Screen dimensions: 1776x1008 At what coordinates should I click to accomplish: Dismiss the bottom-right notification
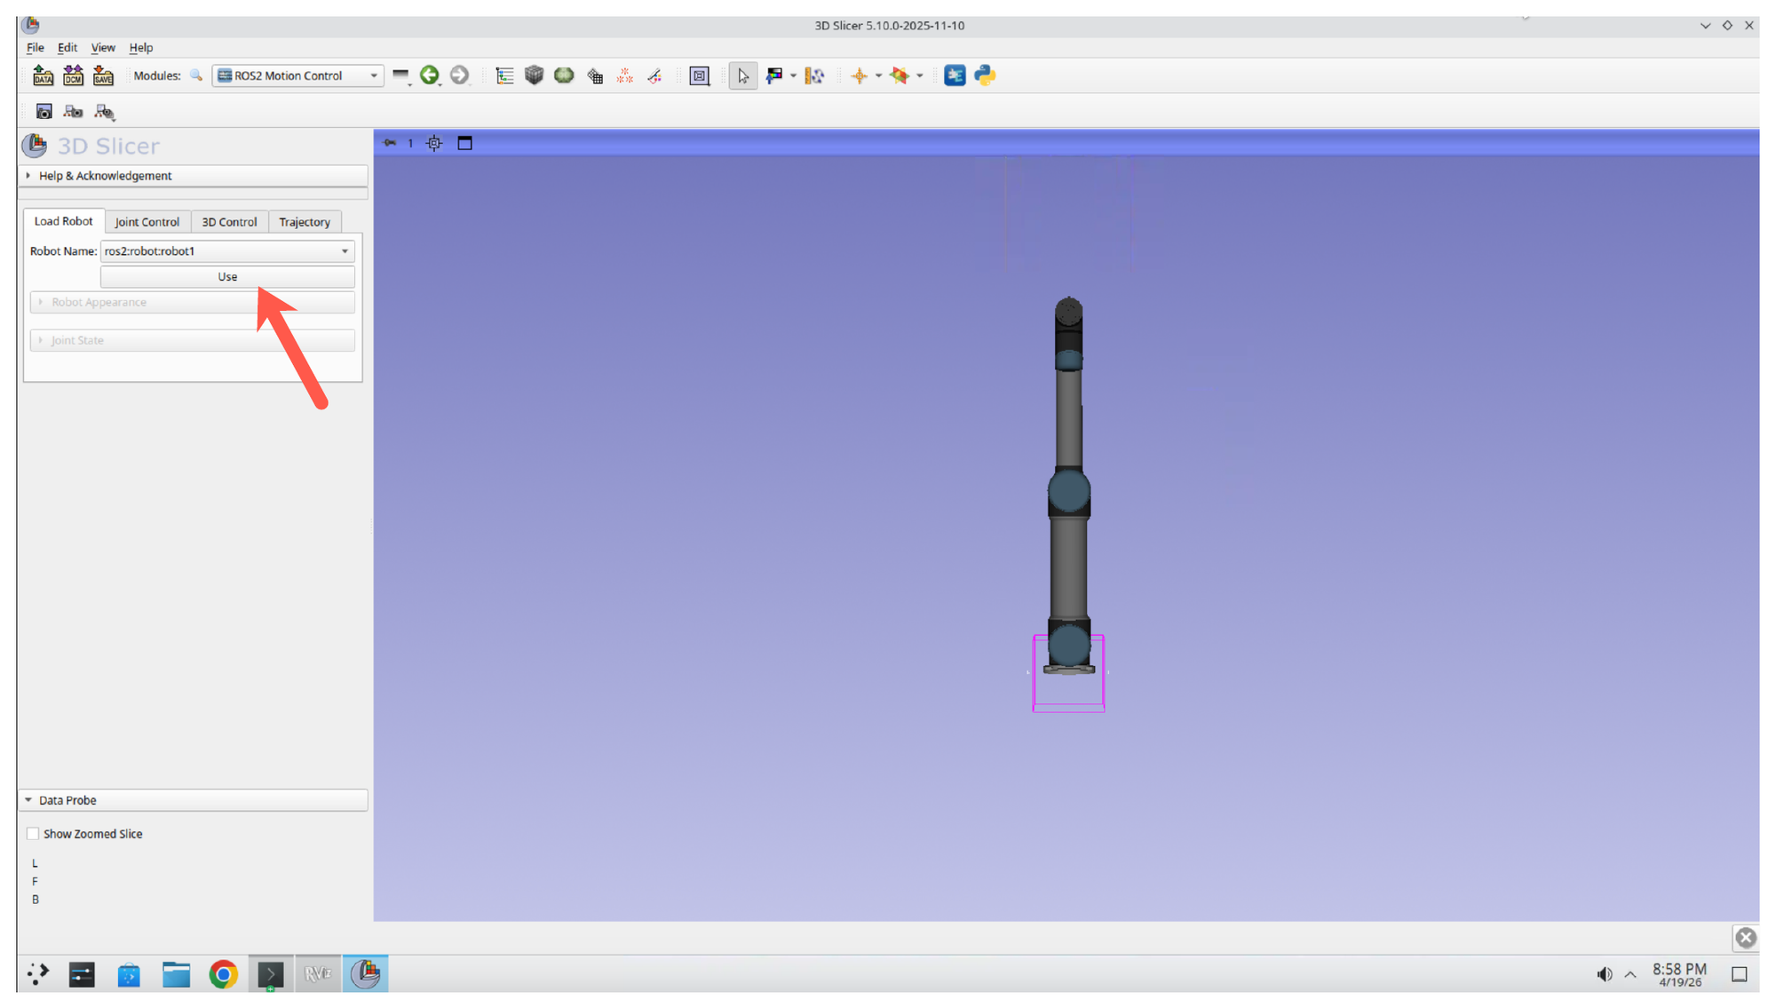point(1746,937)
